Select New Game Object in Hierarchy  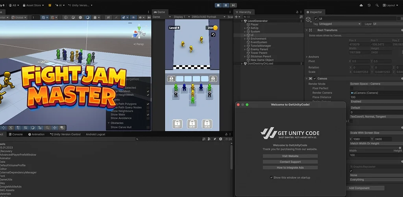[262, 60]
